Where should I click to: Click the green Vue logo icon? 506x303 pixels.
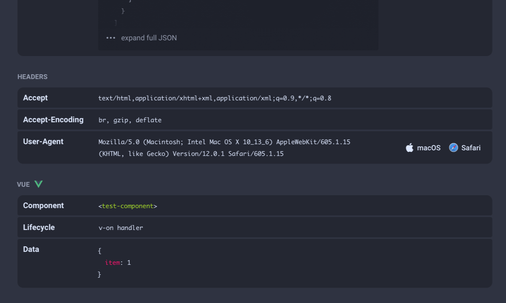coord(38,184)
